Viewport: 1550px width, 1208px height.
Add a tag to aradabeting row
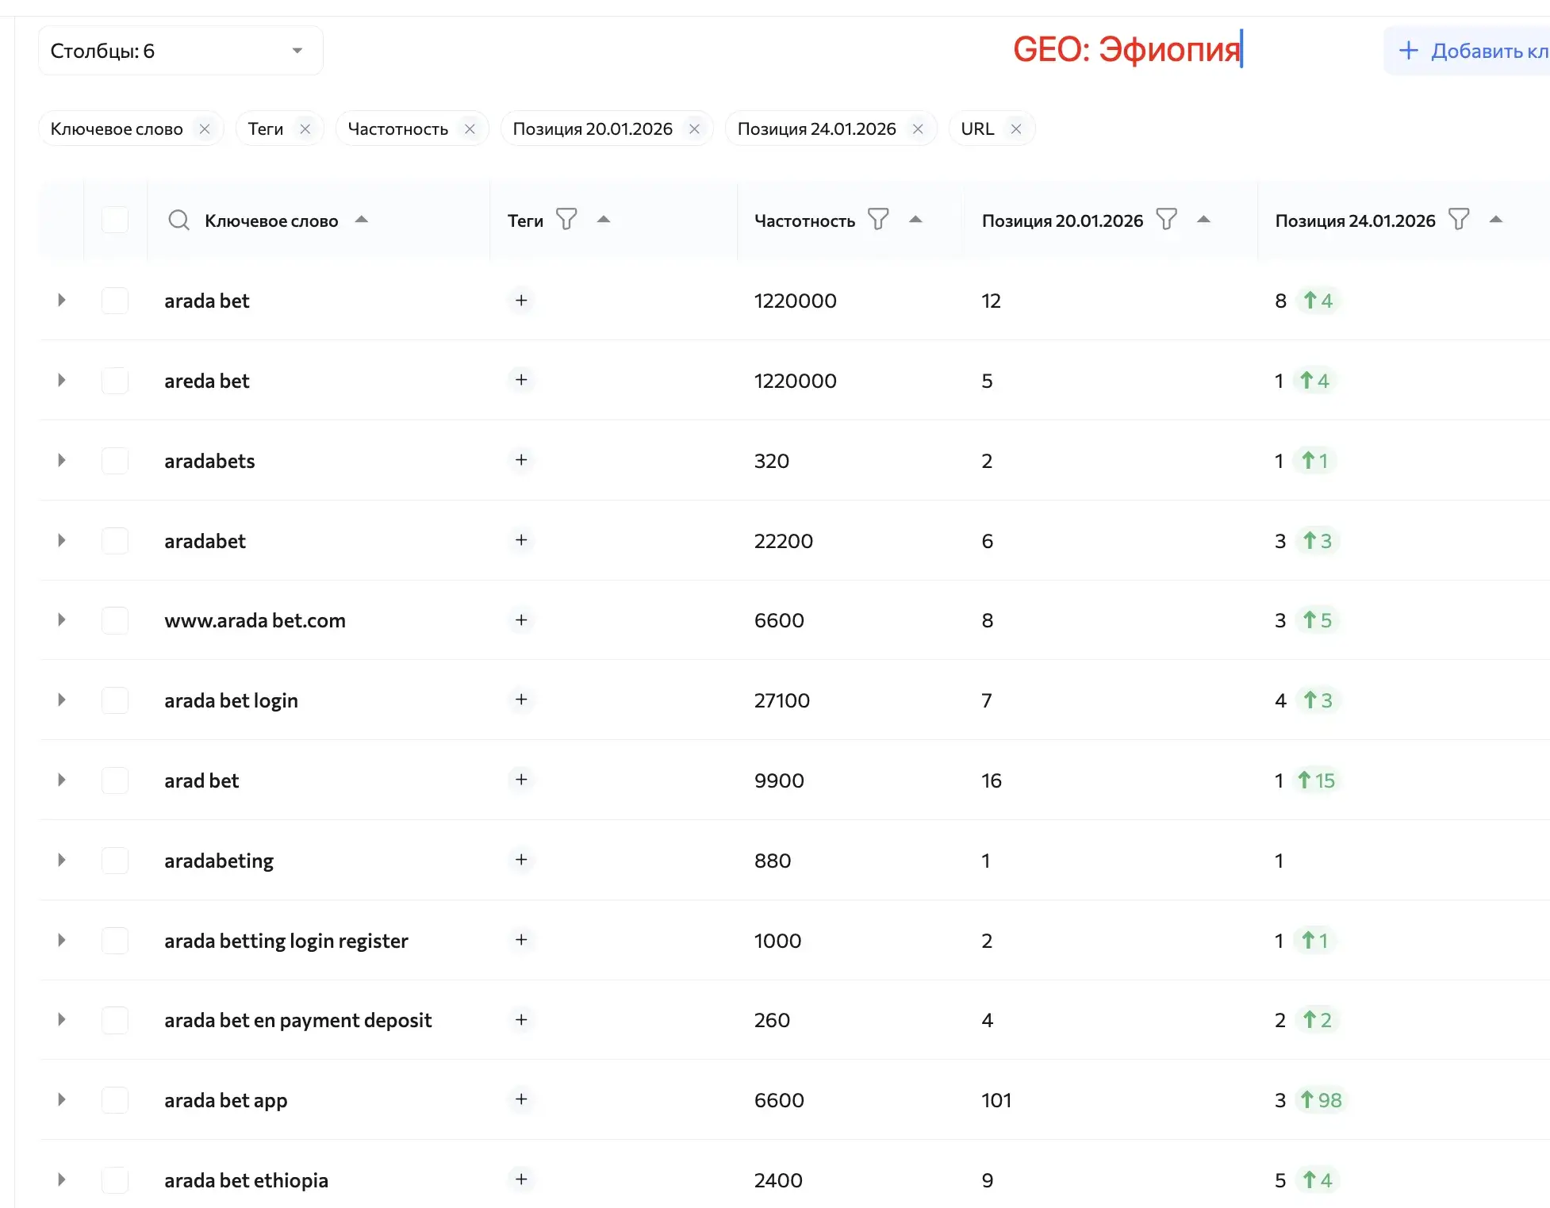[x=521, y=860]
